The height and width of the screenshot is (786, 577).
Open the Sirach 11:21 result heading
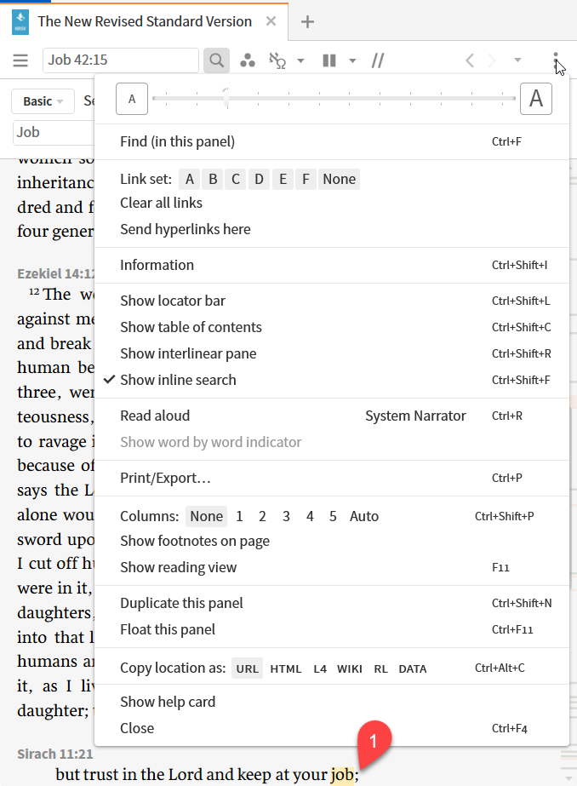click(55, 754)
